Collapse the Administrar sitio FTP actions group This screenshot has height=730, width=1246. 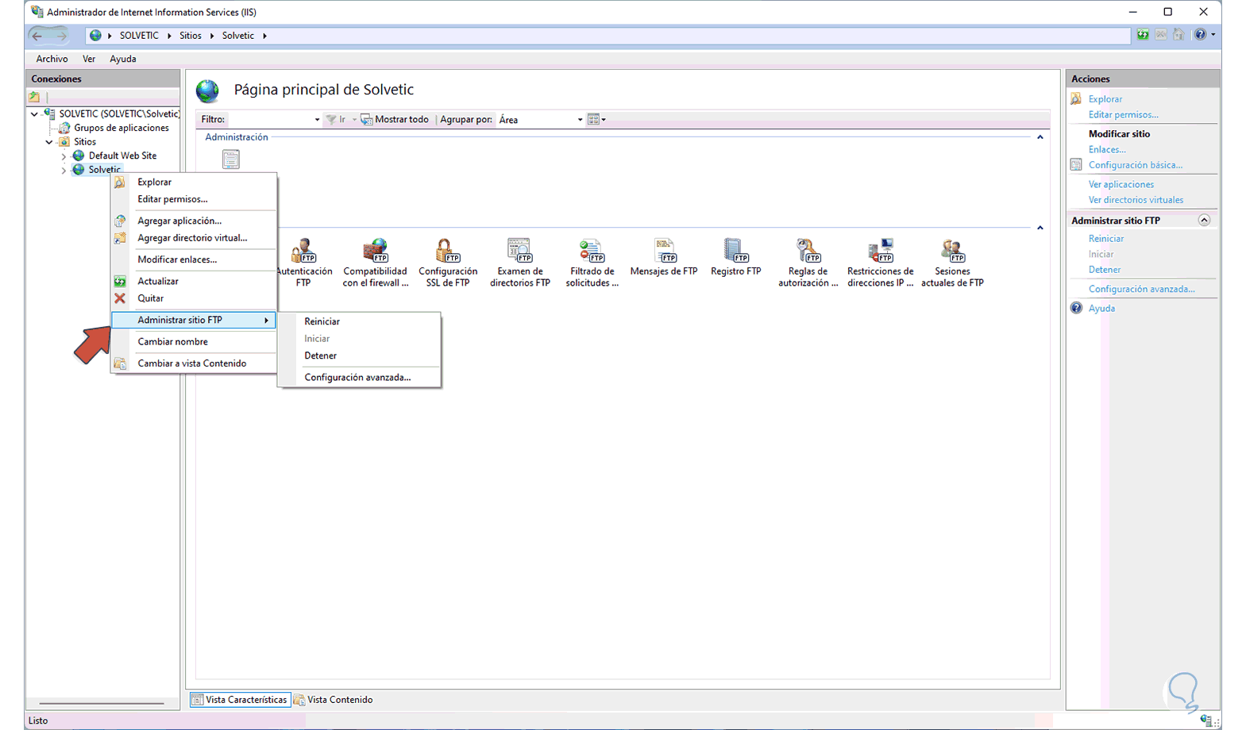(1204, 221)
